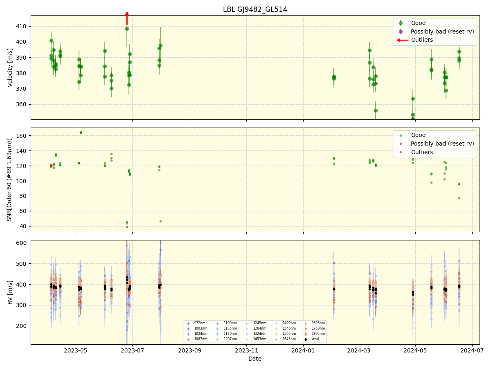Select the 1750nm legend entry
The height and width of the screenshot is (368, 491).
(x=315, y=328)
